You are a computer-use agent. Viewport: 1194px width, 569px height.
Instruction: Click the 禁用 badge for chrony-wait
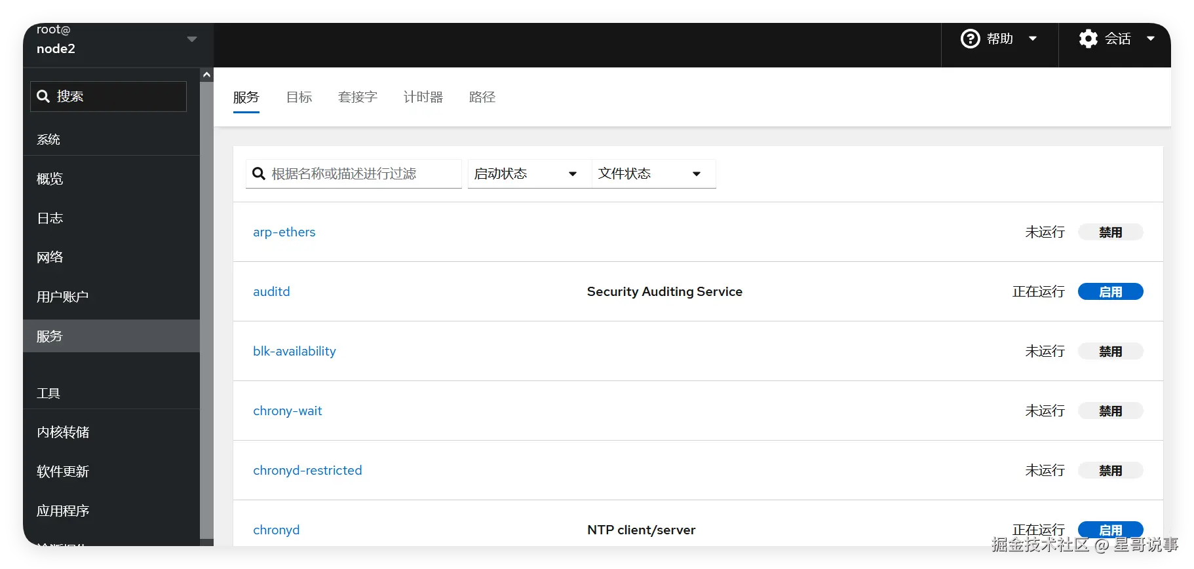(x=1110, y=411)
